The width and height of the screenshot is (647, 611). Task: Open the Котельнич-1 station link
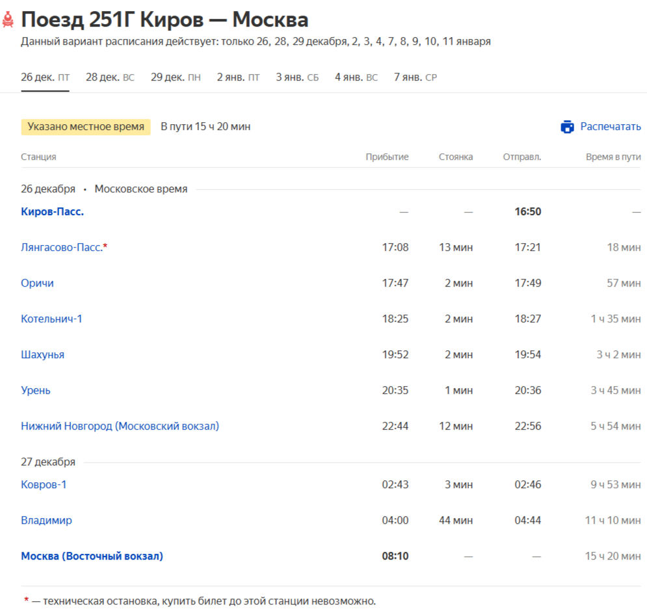pos(51,319)
